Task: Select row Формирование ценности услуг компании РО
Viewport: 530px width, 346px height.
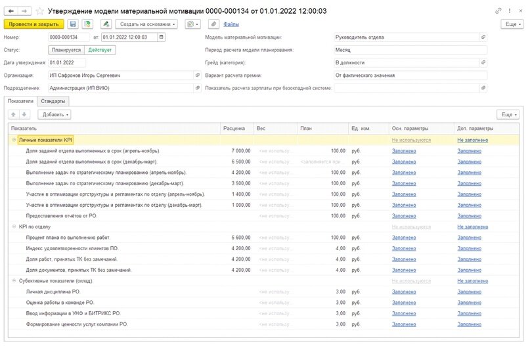Action: 263,324
